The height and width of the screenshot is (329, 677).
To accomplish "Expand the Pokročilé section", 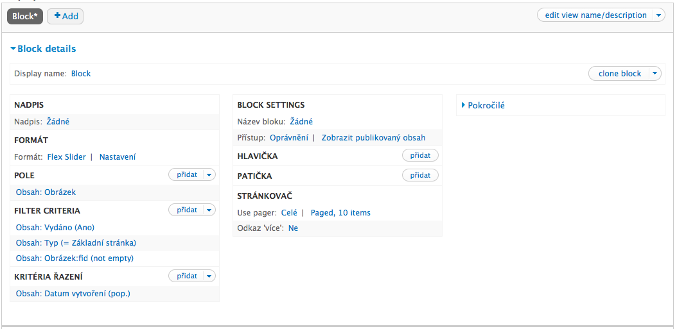I will 483,105.
